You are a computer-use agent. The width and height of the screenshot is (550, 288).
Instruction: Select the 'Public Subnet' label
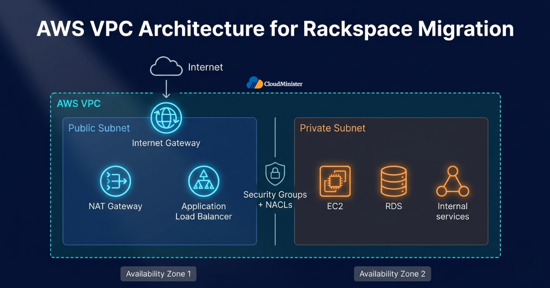(99, 128)
